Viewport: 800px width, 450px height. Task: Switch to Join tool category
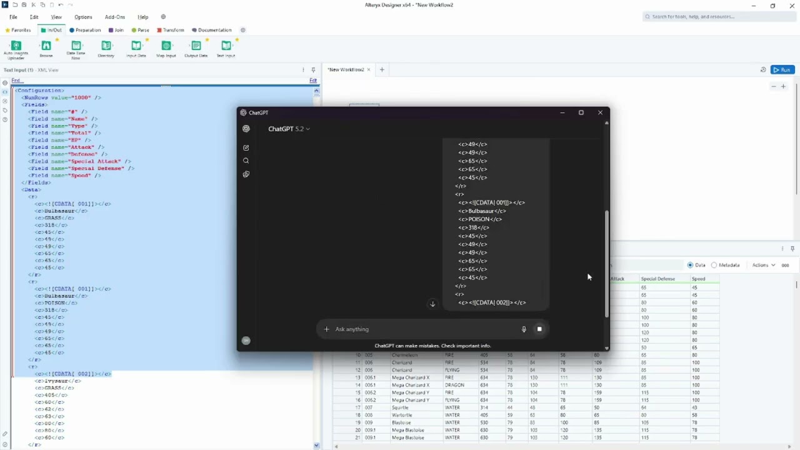116,30
